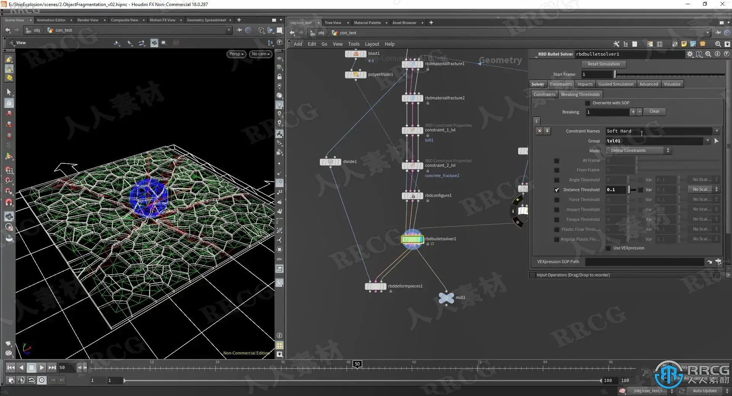
Task: Enable the At Frame checkbox
Action: pyautogui.click(x=557, y=161)
